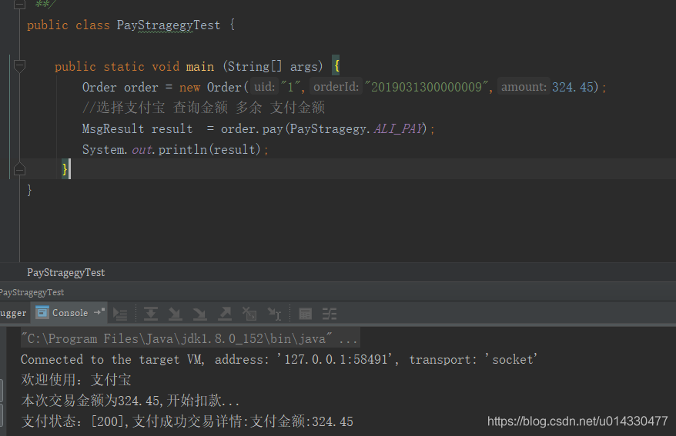Click the PayStragegyTest breadcrumb below the editor

[x=65, y=272]
